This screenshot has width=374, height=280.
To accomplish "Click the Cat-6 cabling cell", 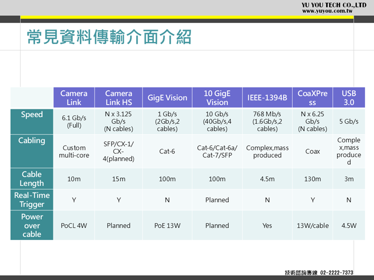I will [167, 151].
